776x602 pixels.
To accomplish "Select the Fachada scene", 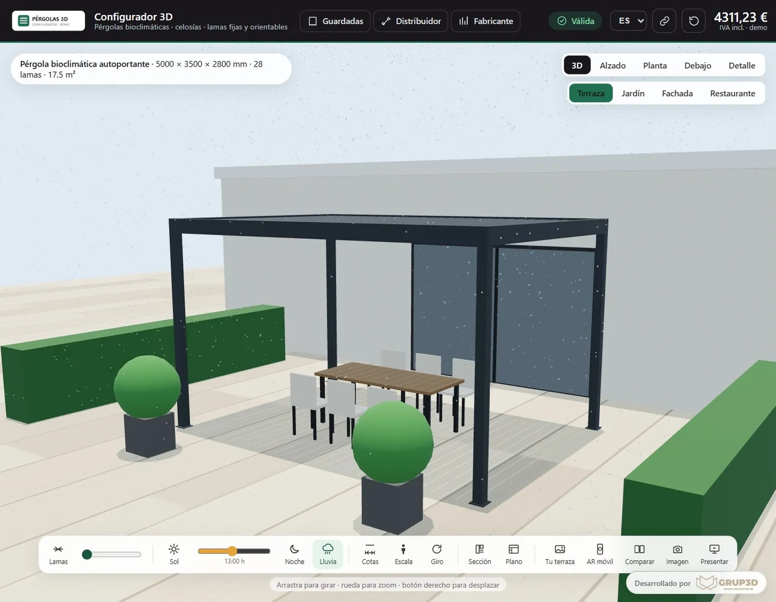I will 677,93.
